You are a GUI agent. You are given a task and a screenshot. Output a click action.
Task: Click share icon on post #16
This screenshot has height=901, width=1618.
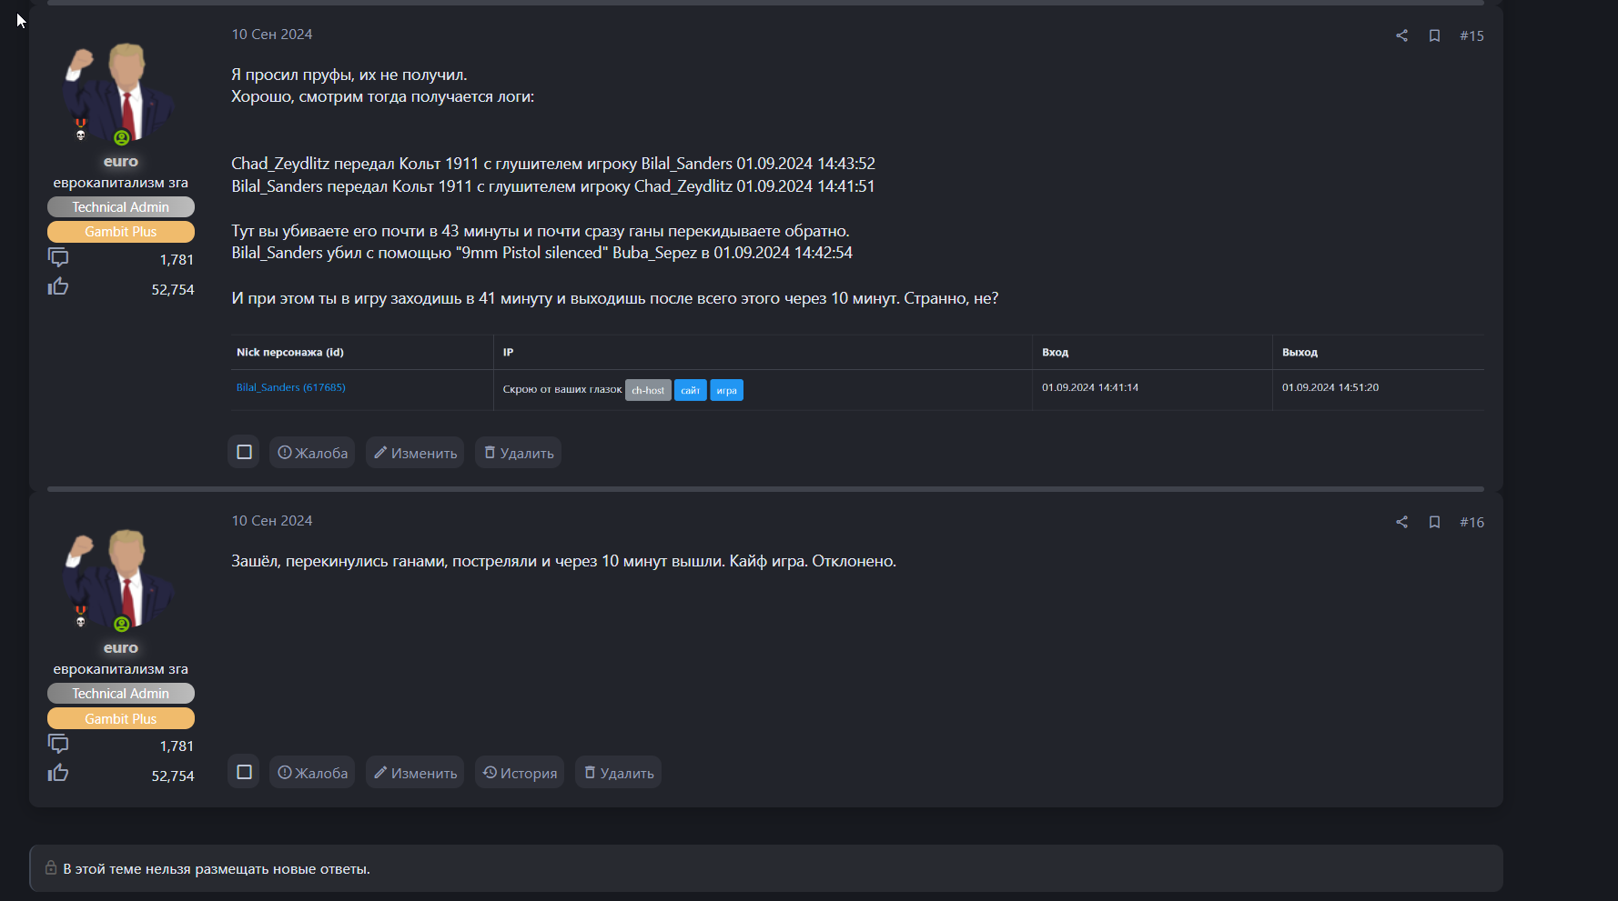[1401, 522]
